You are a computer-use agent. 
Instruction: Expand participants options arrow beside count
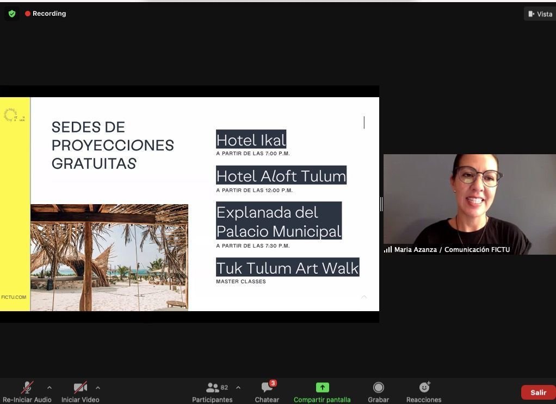point(238,388)
